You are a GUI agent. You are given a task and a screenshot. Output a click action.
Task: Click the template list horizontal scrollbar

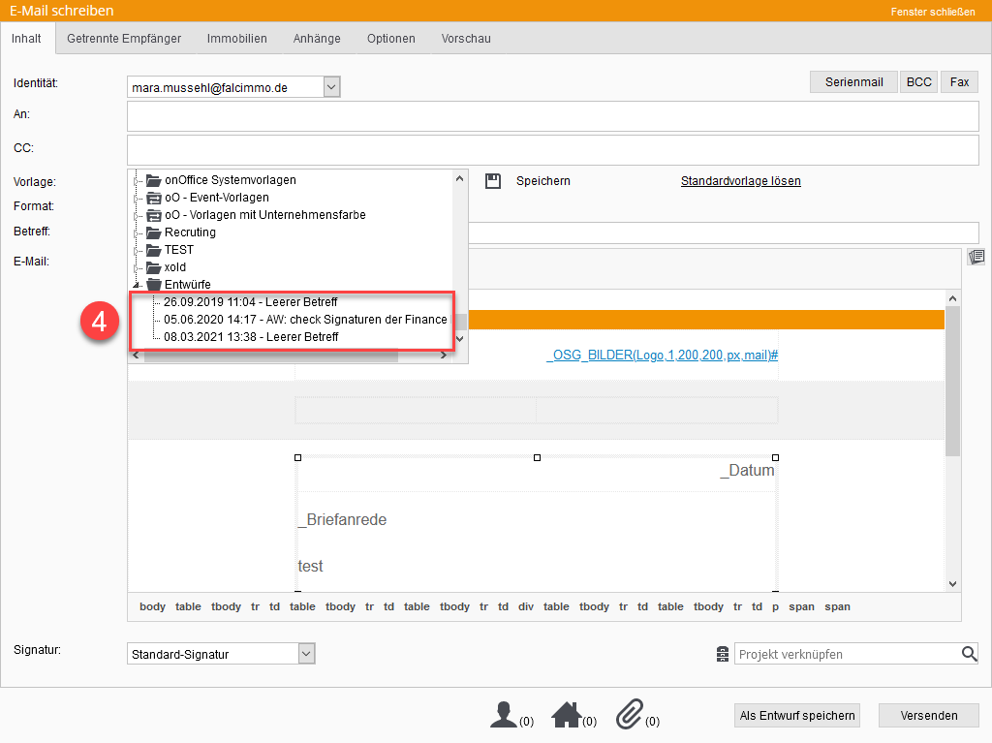pos(269,356)
